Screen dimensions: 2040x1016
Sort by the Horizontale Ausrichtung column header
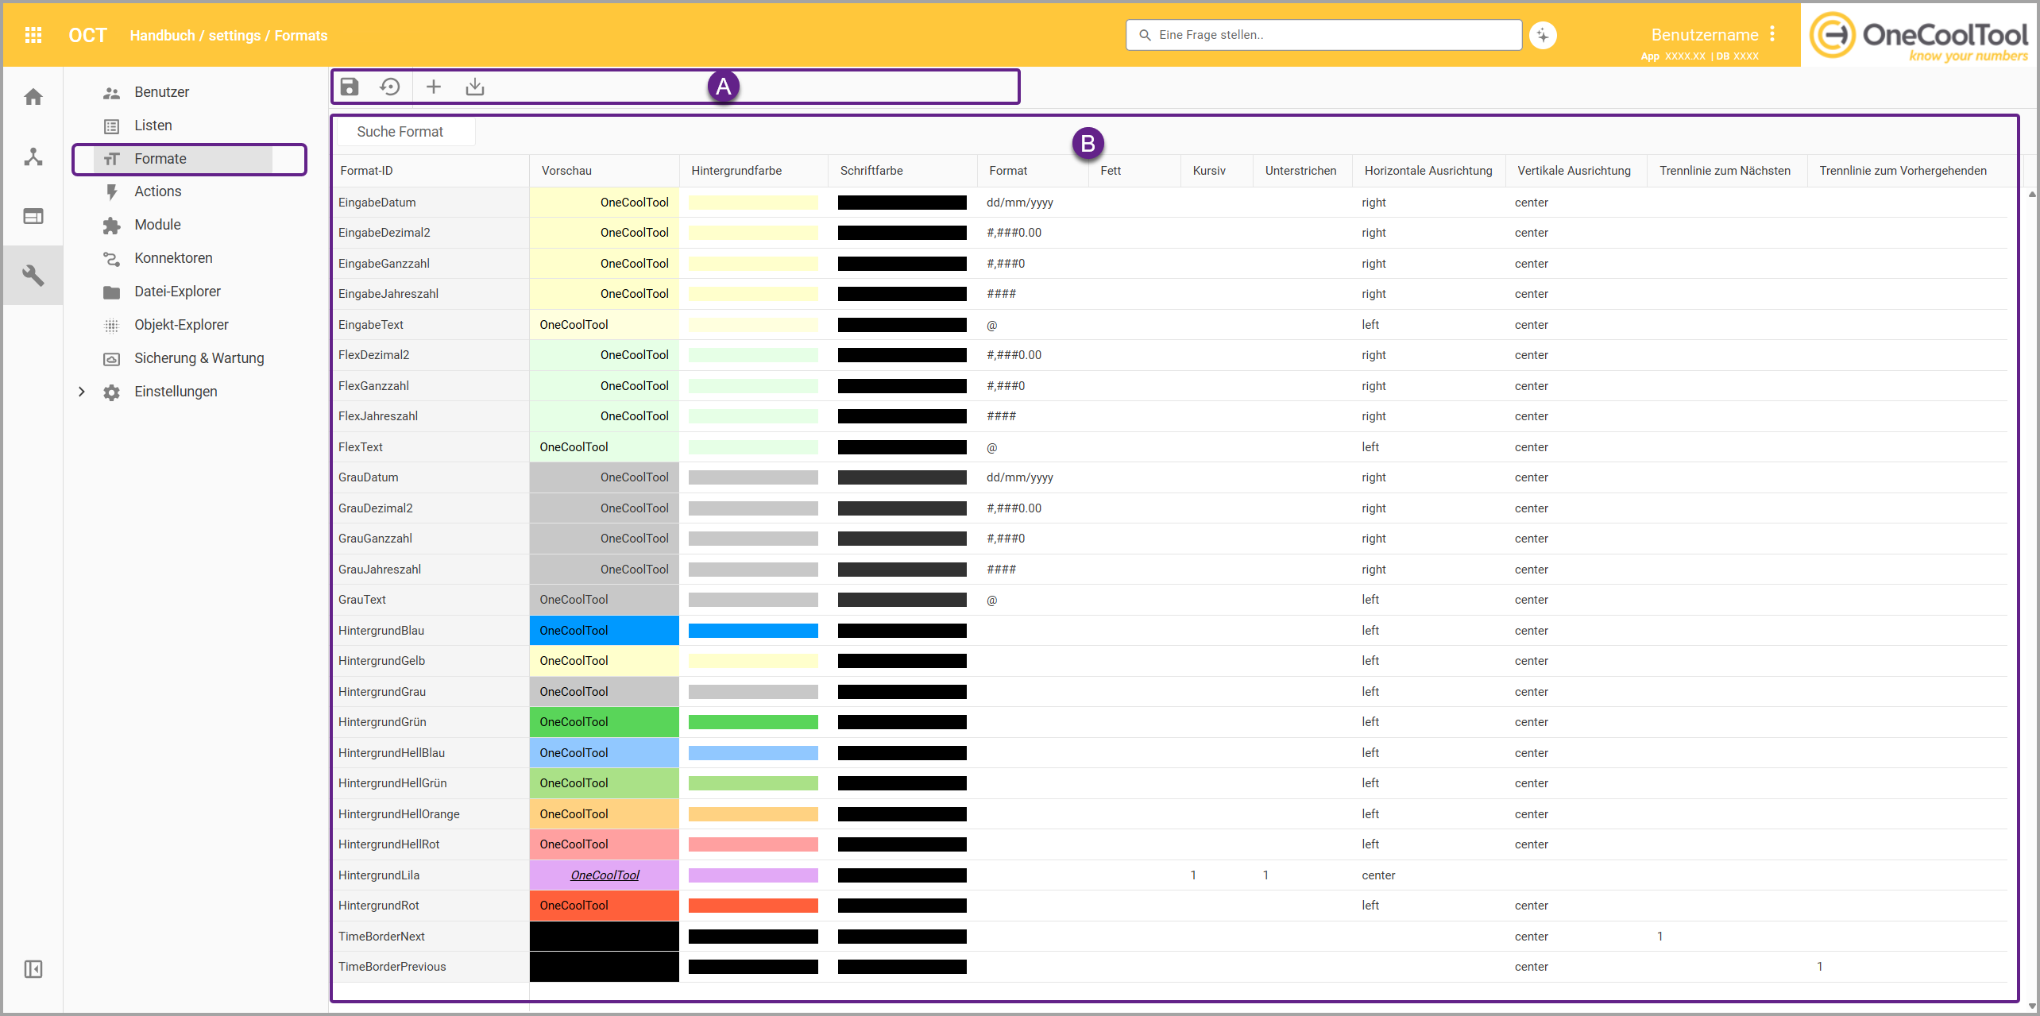pos(1428,171)
